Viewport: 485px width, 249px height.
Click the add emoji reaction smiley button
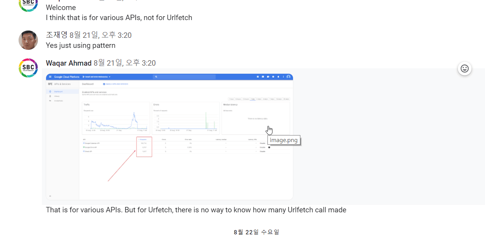pyautogui.click(x=464, y=69)
